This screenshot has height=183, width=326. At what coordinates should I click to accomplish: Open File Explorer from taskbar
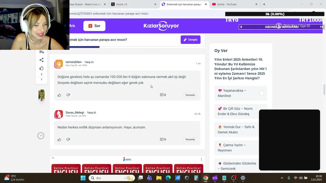click(x=159, y=178)
